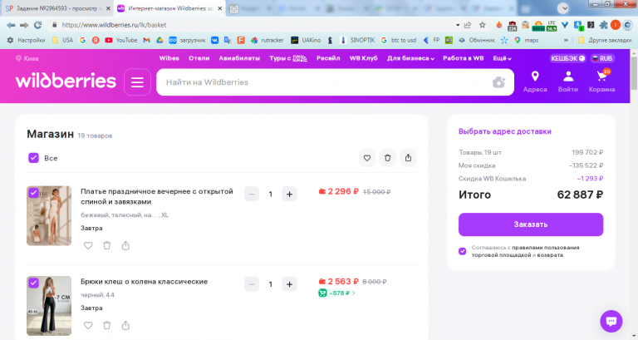Open the support chat bubble
The width and height of the screenshot is (638, 340).
tap(611, 321)
